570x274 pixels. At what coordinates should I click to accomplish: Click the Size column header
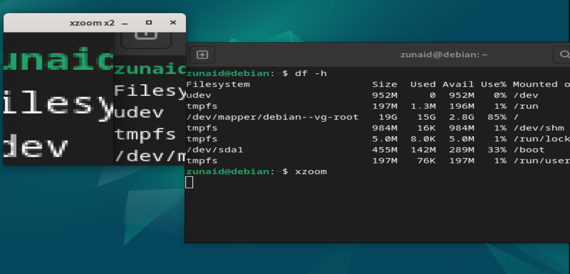pos(385,85)
